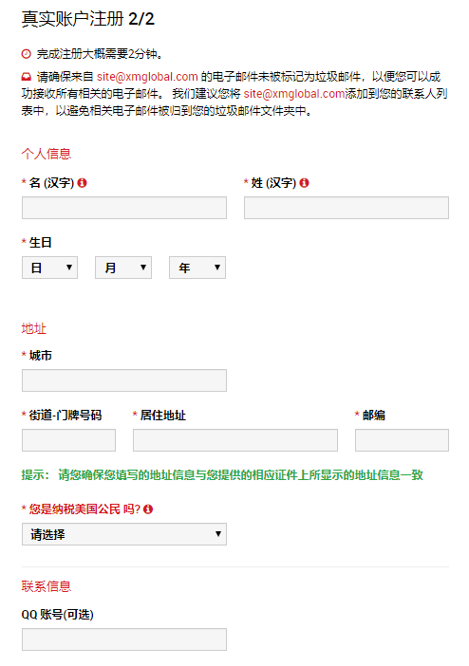Click the 邮编 input field
The width and height of the screenshot is (469, 666).
402,440
